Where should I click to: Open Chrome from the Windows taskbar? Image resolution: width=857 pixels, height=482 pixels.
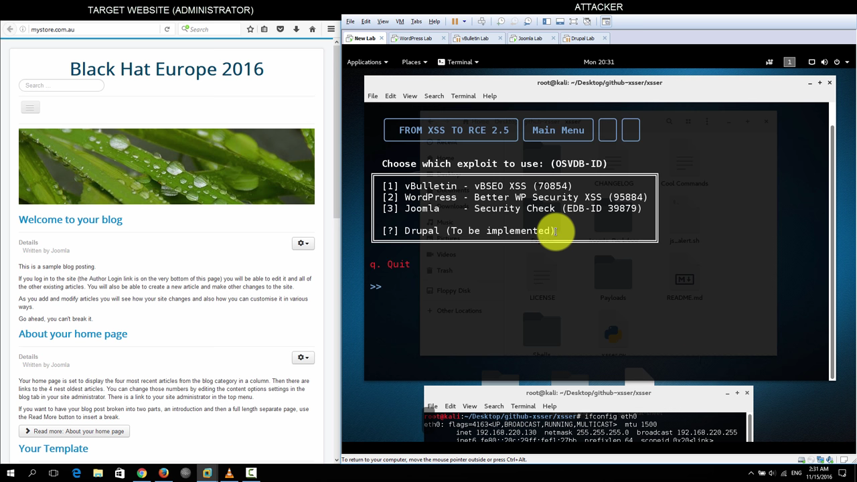142,473
